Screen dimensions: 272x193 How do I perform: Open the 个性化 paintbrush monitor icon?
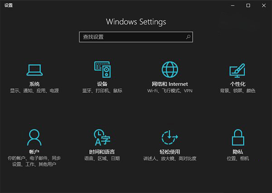tap(238, 70)
